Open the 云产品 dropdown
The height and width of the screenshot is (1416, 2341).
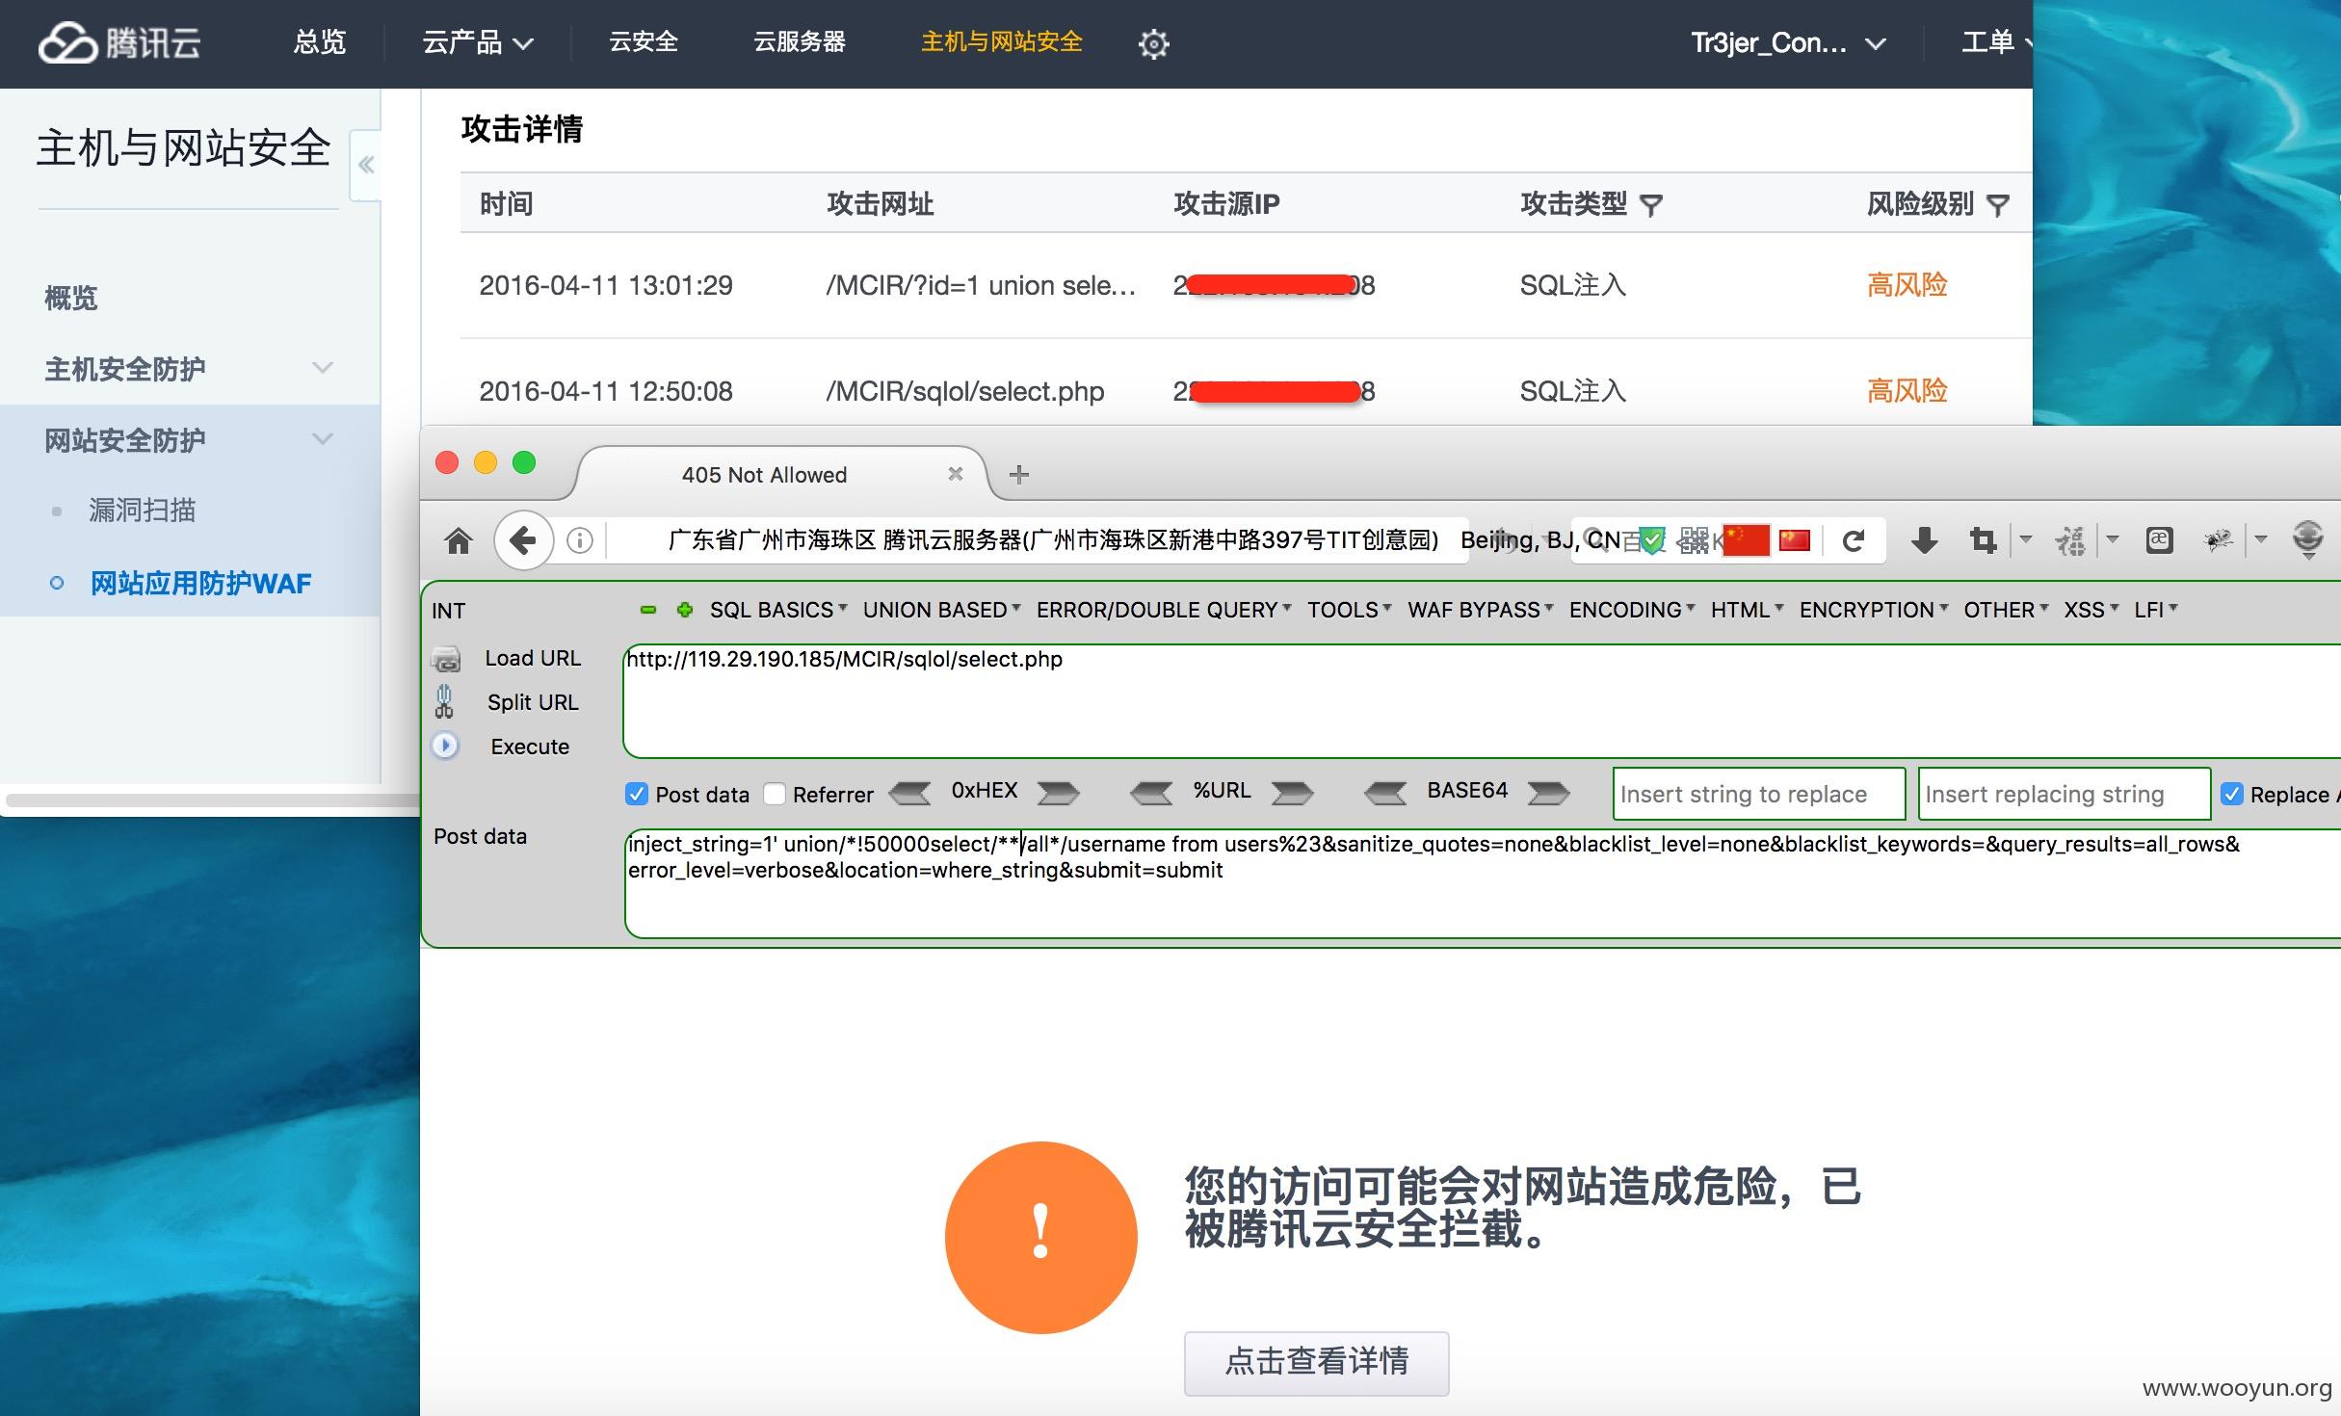tap(478, 42)
